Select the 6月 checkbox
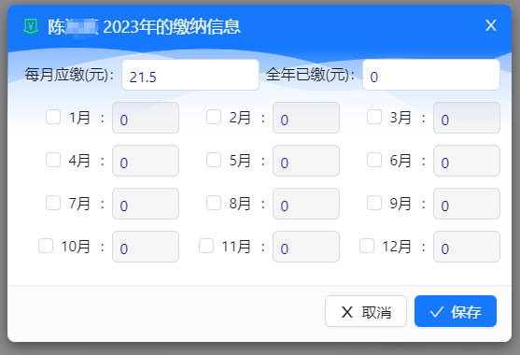This screenshot has height=355, width=520. pyautogui.click(x=374, y=160)
